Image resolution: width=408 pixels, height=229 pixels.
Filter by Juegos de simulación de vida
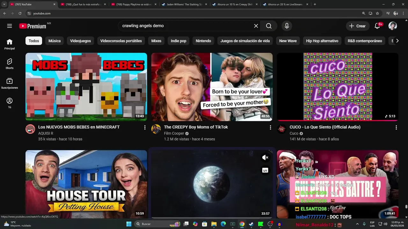coord(245,41)
